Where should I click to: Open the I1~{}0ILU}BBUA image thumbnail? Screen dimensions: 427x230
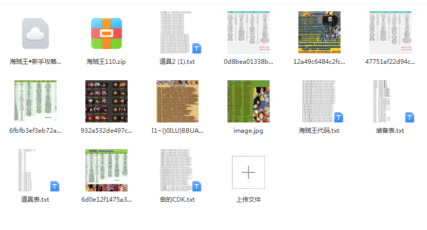tap(177, 101)
